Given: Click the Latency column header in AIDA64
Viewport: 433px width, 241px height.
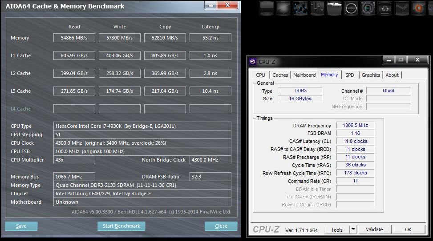Looking at the screenshot, I should 210,27.
